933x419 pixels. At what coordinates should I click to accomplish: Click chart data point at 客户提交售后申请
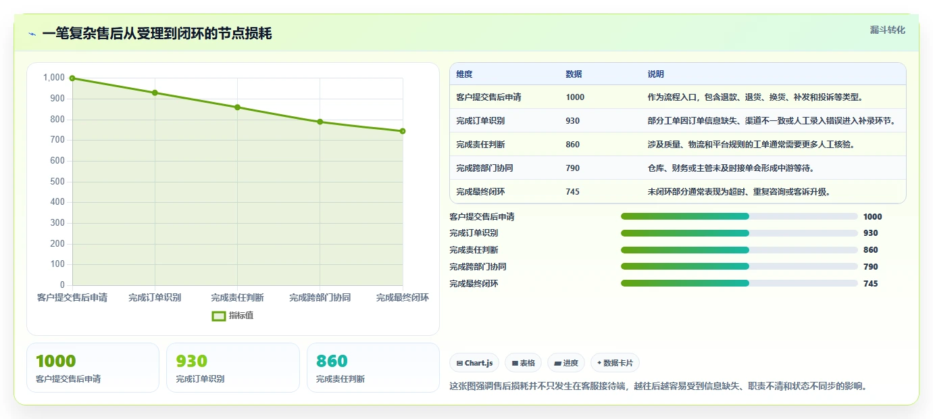click(72, 78)
